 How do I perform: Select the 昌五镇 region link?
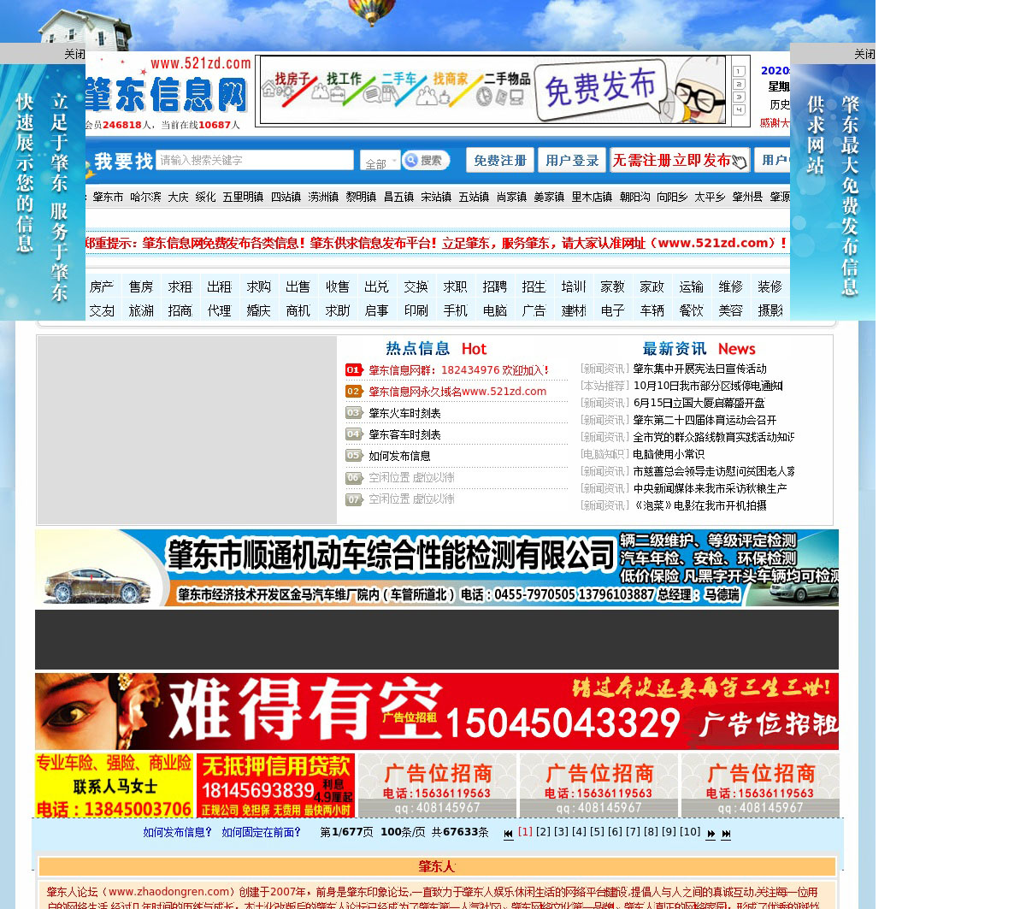click(x=398, y=197)
